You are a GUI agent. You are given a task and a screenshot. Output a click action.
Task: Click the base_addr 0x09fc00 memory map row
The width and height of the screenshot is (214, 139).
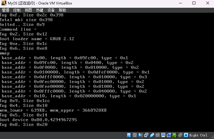tap(68, 63)
